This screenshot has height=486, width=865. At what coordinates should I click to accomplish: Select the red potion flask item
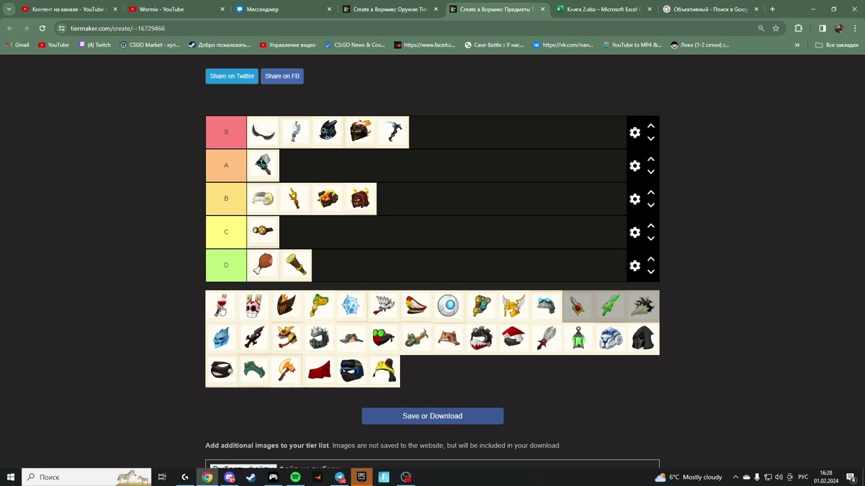click(x=222, y=306)
